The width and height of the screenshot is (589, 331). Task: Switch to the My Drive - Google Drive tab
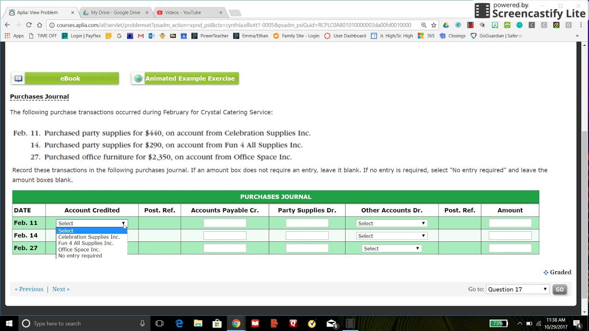point(115,12)
